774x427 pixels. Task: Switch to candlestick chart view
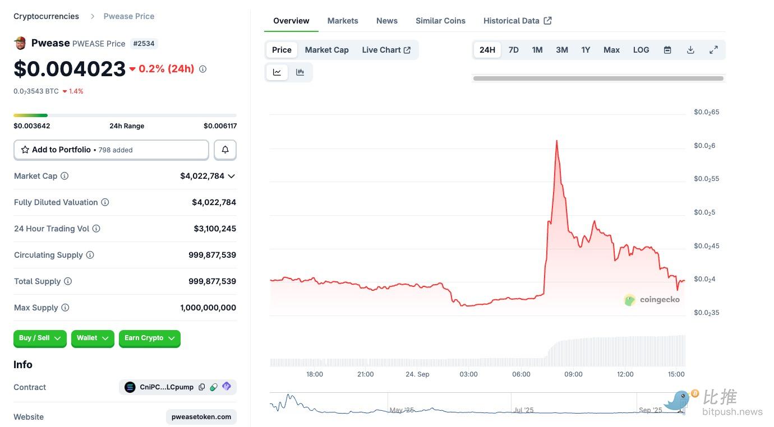tap(300, 72)
